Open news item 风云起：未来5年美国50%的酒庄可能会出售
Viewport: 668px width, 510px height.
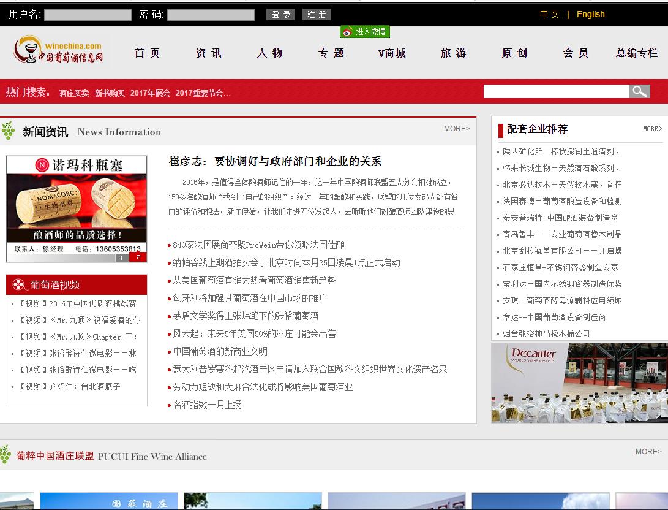tap(254, 333)
